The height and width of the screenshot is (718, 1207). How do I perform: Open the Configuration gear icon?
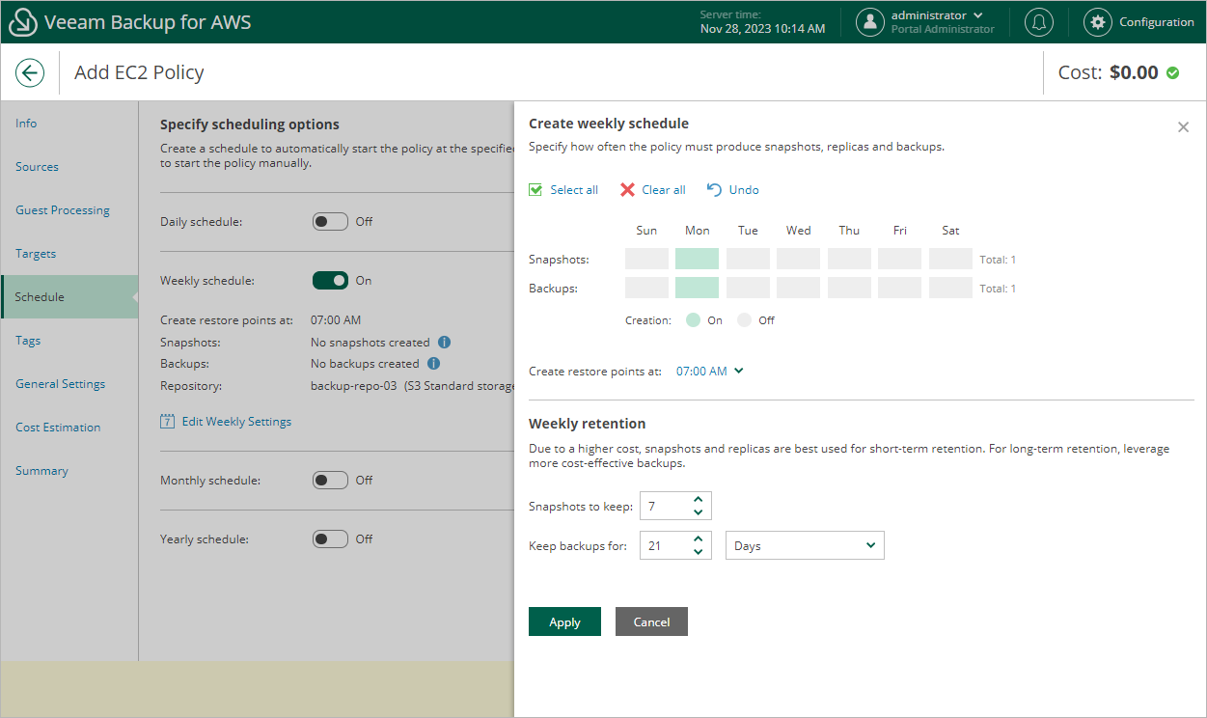[1097, 22]
